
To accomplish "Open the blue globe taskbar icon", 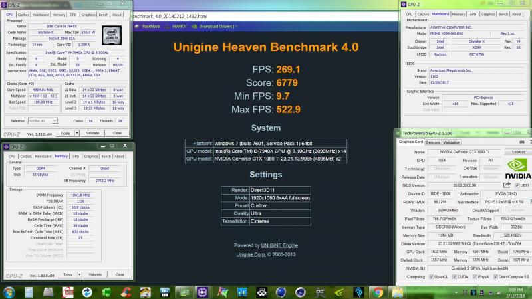I will [281, 292].
